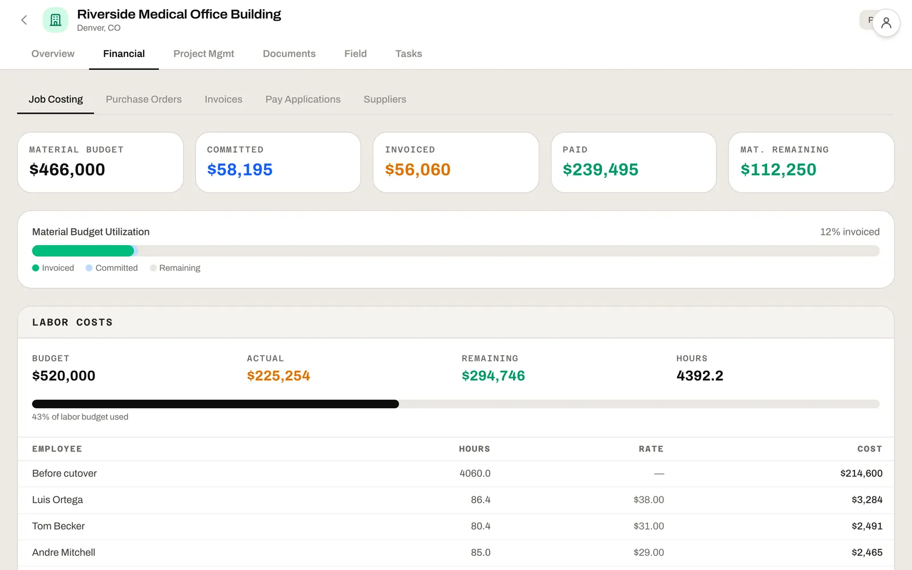Screen dimensions: 912x570
Task: Click the Paid $239,495 card
Action: pos(633,162)
